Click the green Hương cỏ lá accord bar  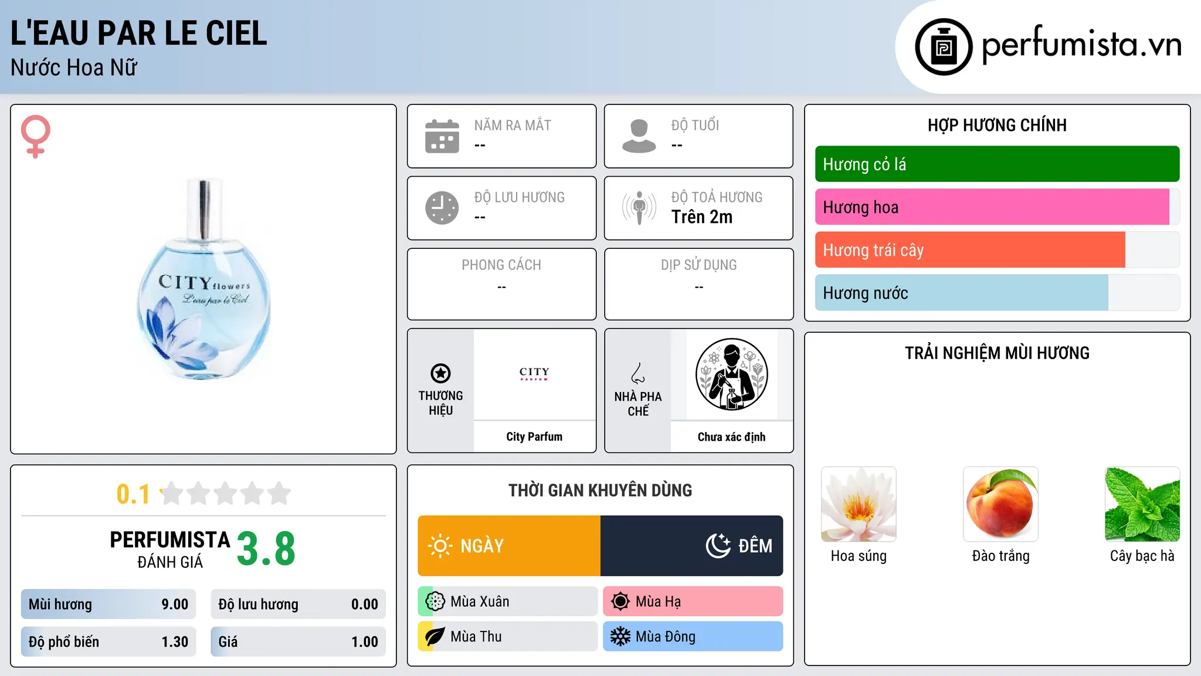997,164
